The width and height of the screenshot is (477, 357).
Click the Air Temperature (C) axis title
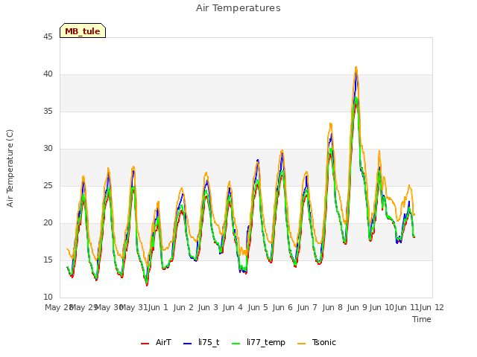(x=10, y=169)
